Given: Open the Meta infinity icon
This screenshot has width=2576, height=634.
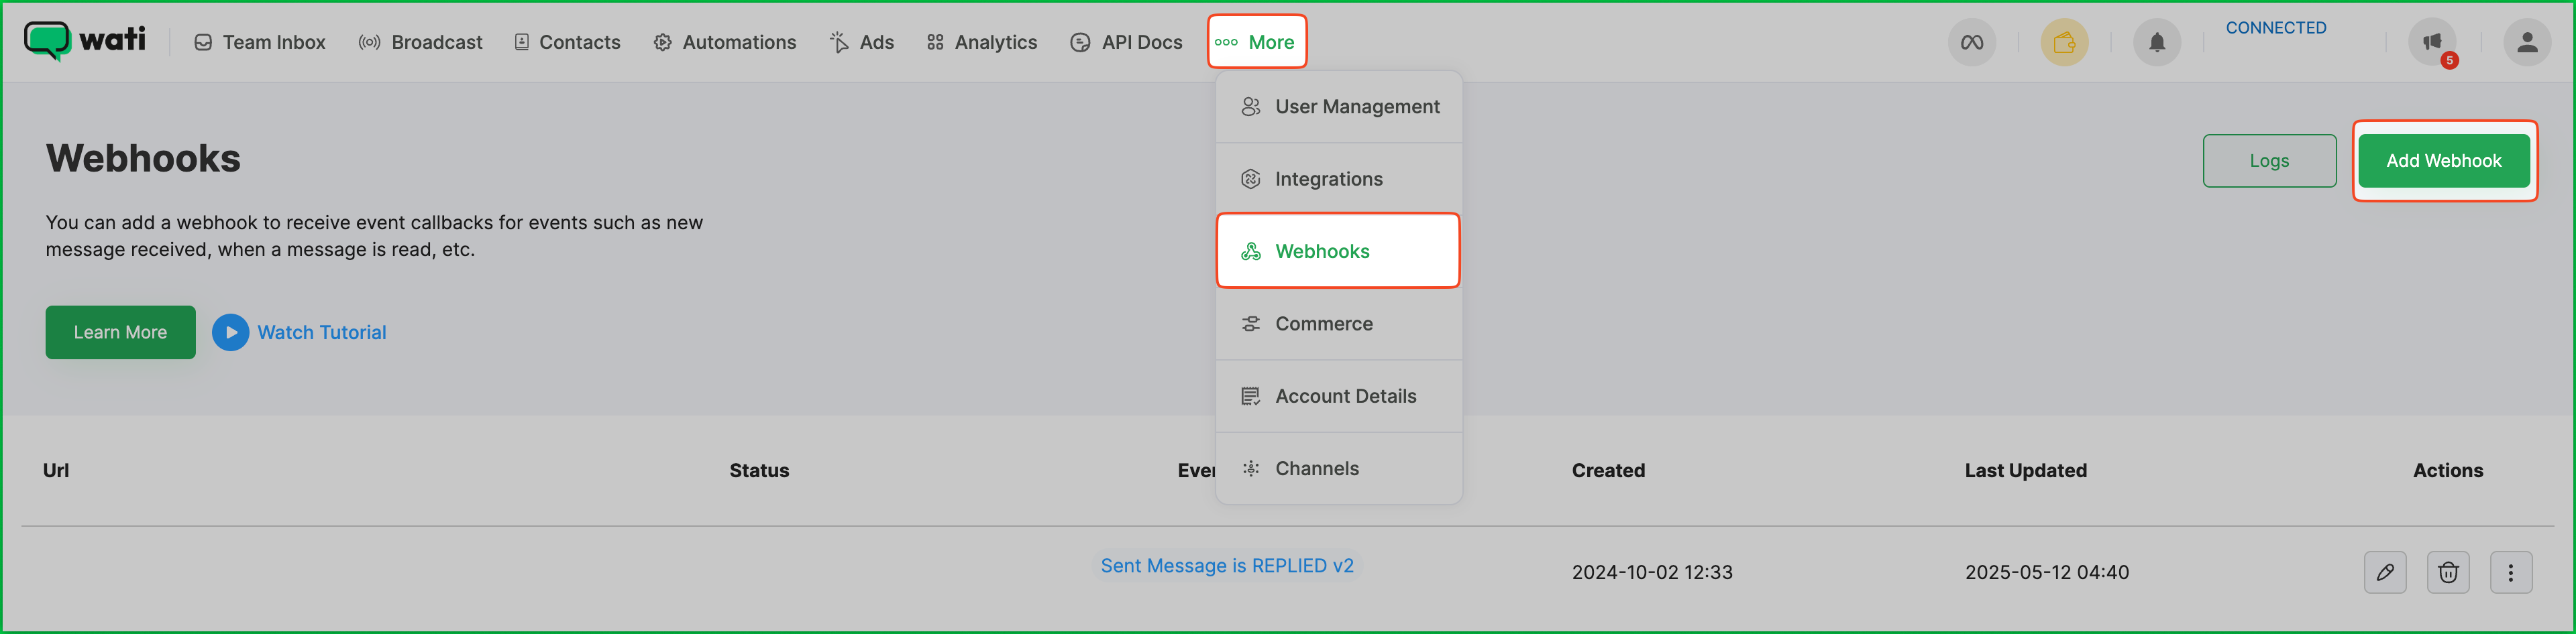Looking at the screenshot, I should tap(1971, 42).
